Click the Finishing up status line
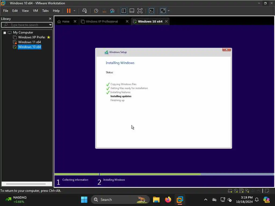This screenshot has width=275, height=206. (117, 100)
